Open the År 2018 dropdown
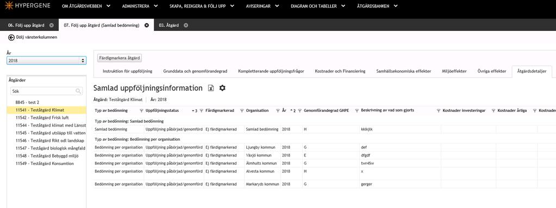Viewport: 556px width, 208px height. coord(46,61)
